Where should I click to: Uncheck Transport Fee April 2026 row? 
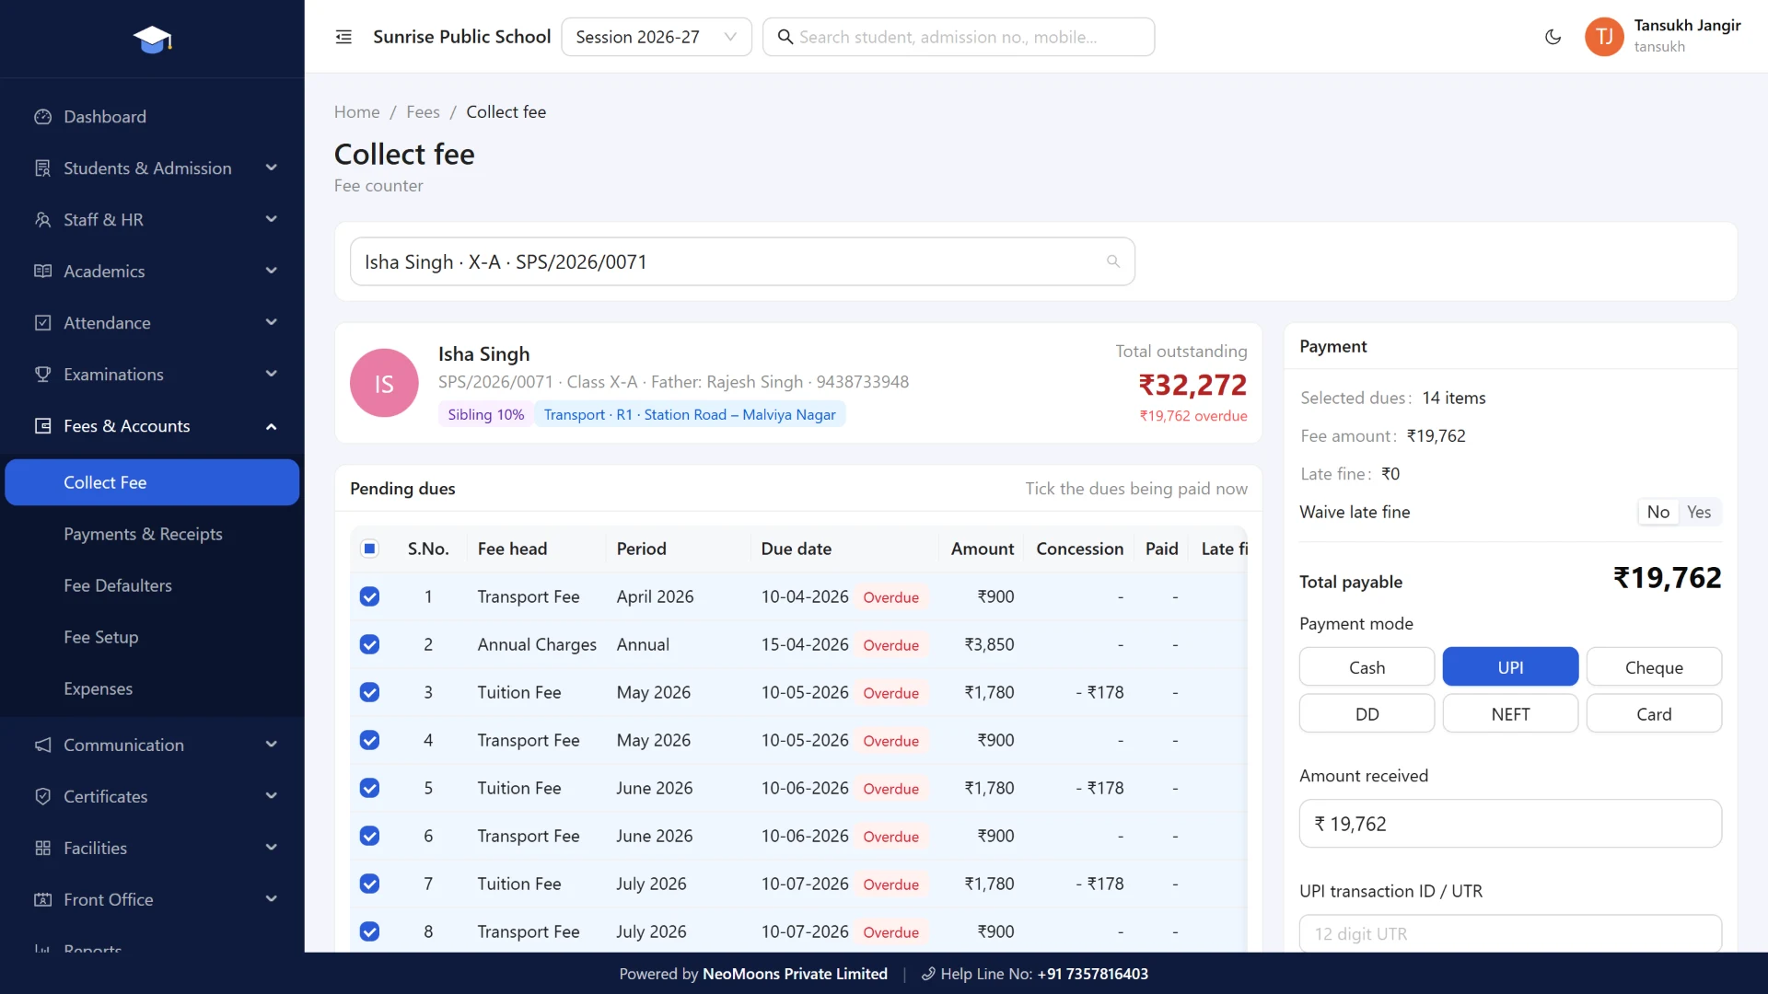(x=369, y=596)
